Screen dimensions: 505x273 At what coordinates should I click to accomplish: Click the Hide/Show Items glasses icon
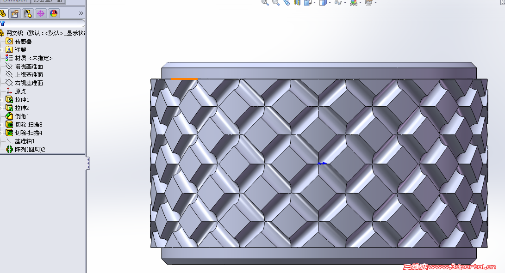click(x=338, y=2)
